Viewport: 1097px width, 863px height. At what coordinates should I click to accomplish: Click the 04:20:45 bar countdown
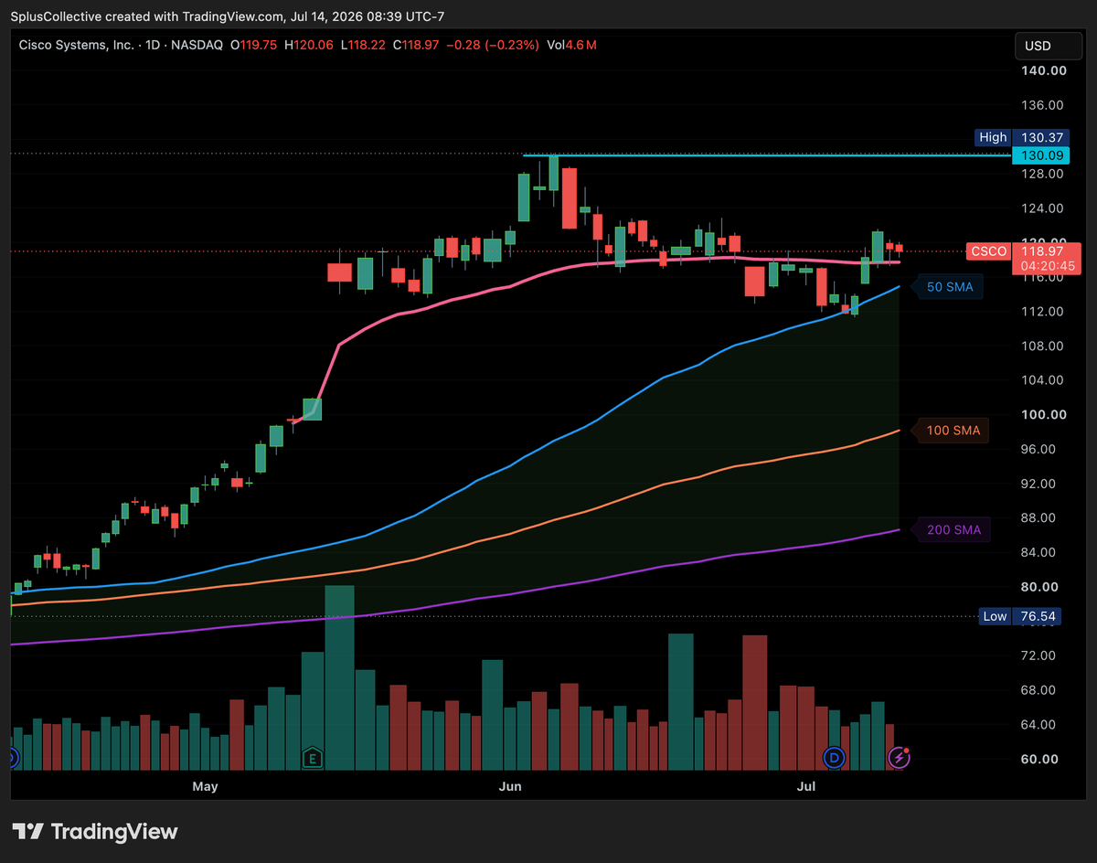1048,267
